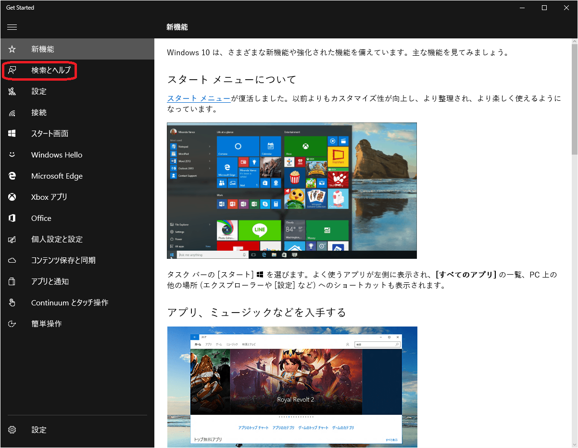578x448 pixels.
Task: Click the 検索とヘルプ person icon
Action: click(12, 71)
